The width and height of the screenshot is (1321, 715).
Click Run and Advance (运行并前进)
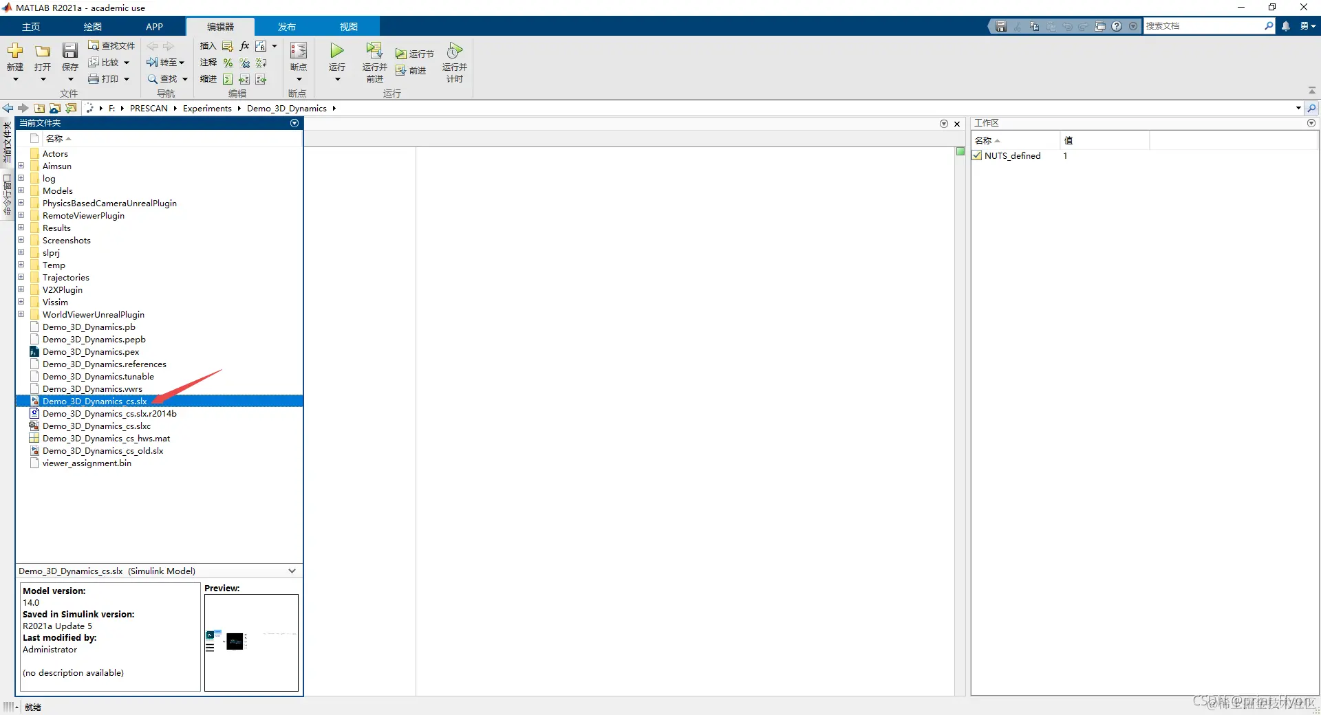point(374,62)
